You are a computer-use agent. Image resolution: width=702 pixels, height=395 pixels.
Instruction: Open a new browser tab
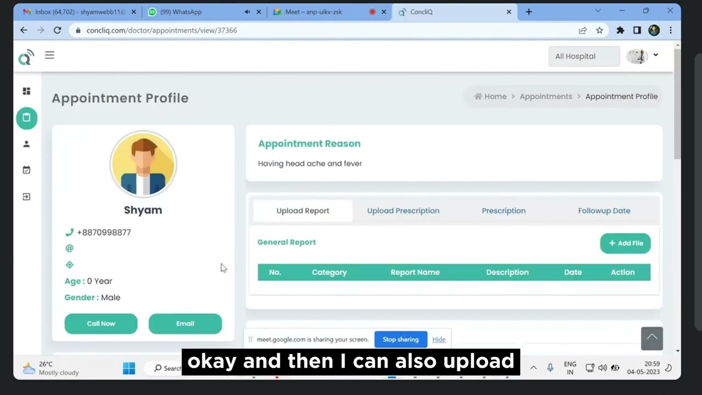coord(529,12)
